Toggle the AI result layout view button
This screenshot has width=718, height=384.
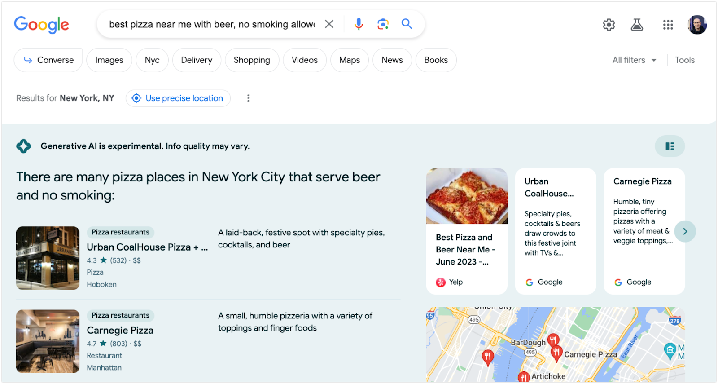point(670,146)
